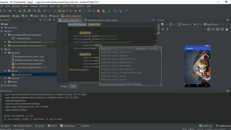The image size is (231, 130).
Task: Run the app with green play button
Action: 71,11
